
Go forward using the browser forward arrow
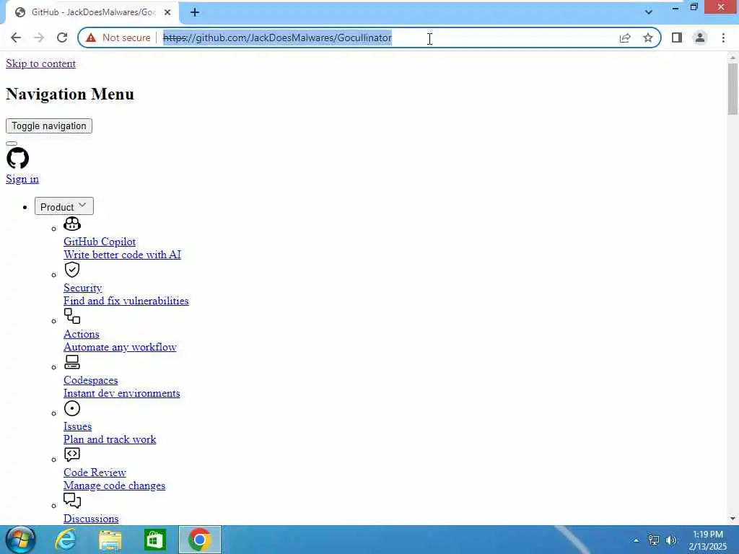click(39, 38)
